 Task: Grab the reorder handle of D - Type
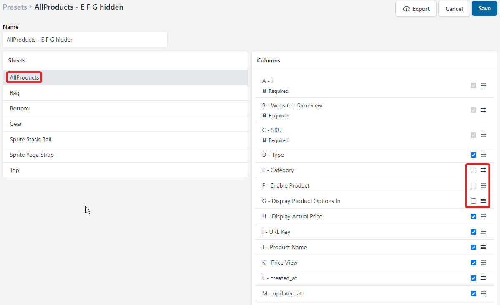tap(483, 155)
